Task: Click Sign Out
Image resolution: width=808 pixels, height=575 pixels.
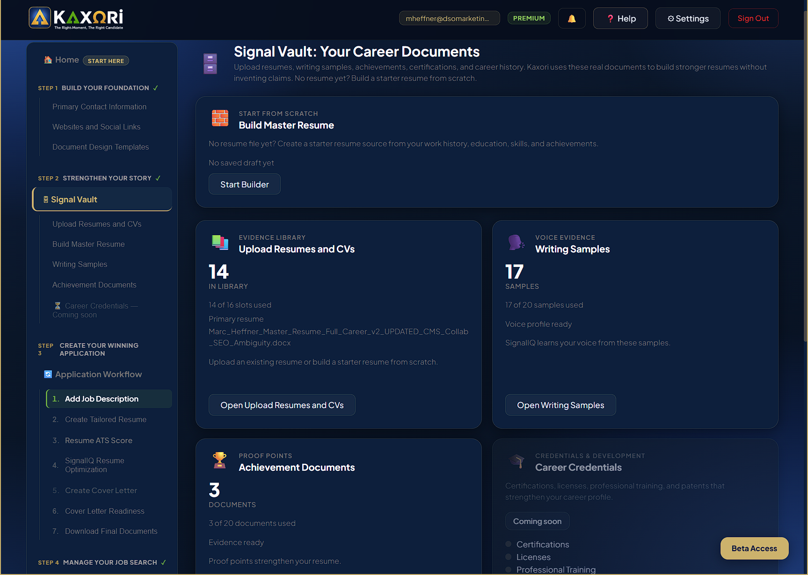Action: [753, 18]
